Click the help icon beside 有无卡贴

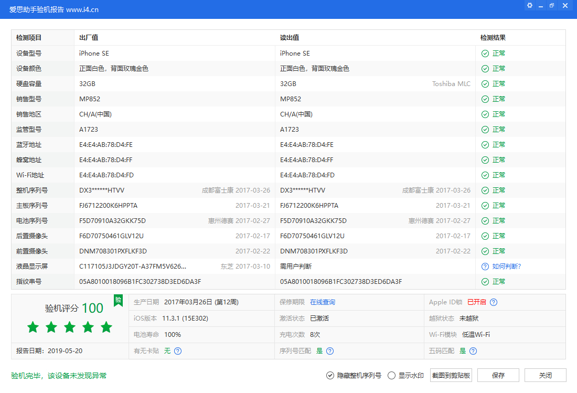coord(178,350)
